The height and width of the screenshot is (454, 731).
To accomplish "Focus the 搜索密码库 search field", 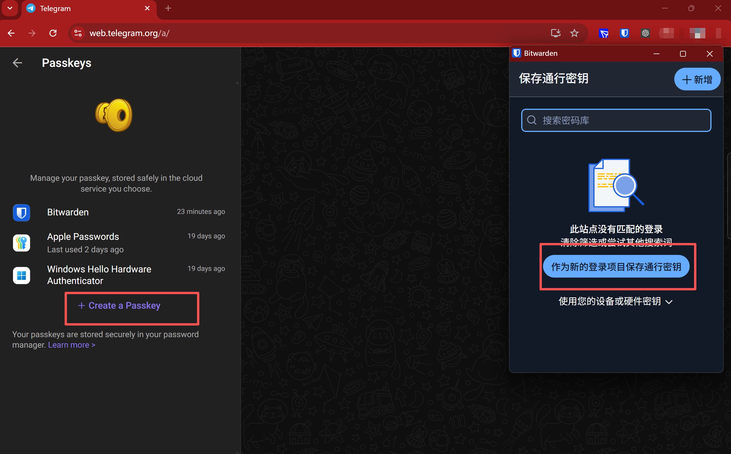I will click(x=616, y=120).
